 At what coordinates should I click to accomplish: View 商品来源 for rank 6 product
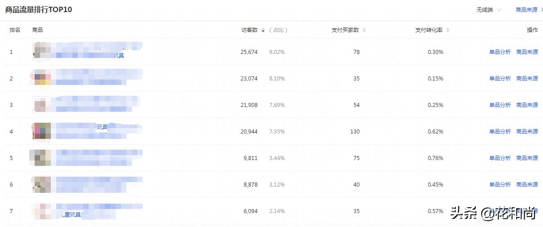pyautogui.click(x=527, y=185)
